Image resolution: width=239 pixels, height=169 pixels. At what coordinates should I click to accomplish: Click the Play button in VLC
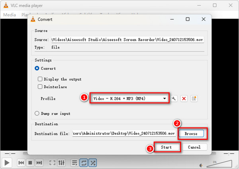tap(7, 163)
